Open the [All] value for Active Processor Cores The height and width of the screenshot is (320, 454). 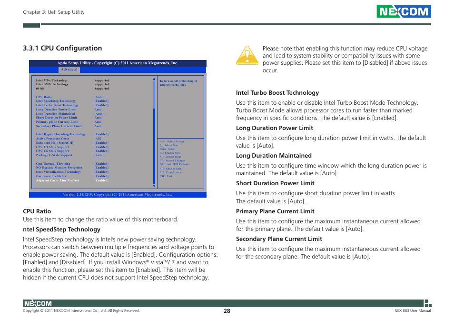(x=98, y=139)
